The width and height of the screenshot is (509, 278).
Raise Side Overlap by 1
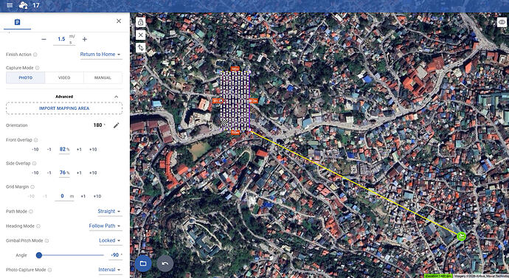click(79, 173)
